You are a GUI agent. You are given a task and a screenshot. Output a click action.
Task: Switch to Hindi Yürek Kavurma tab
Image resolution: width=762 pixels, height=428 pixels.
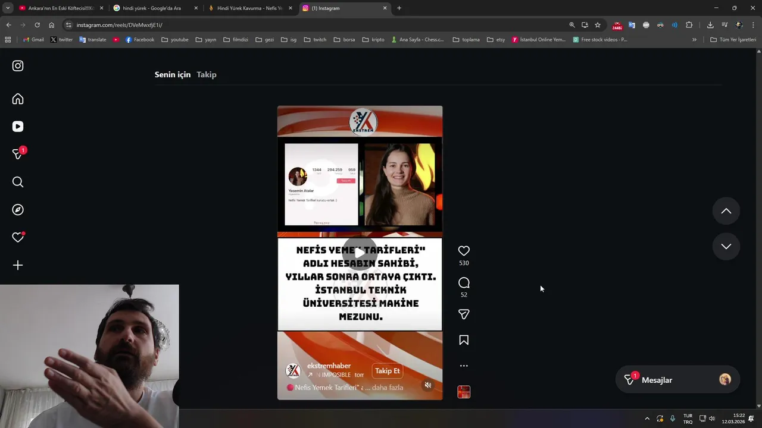click(249, 8)
